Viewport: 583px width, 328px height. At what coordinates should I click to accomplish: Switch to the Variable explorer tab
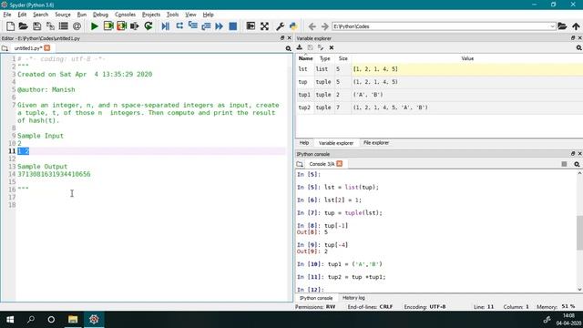pyautogui.click(x=336, y=143)
